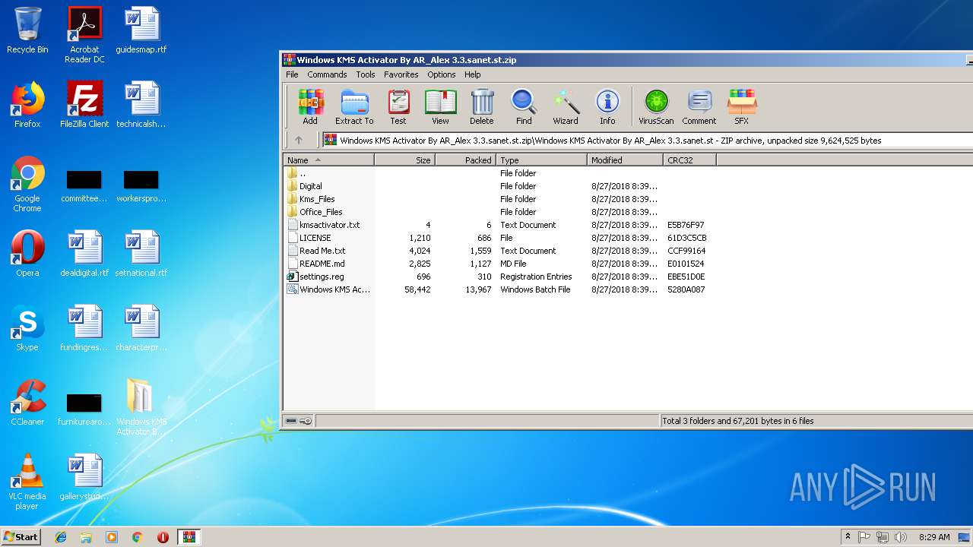Sort files by Size column header
This screenshot has width=973, height=547.
(404, 160)
